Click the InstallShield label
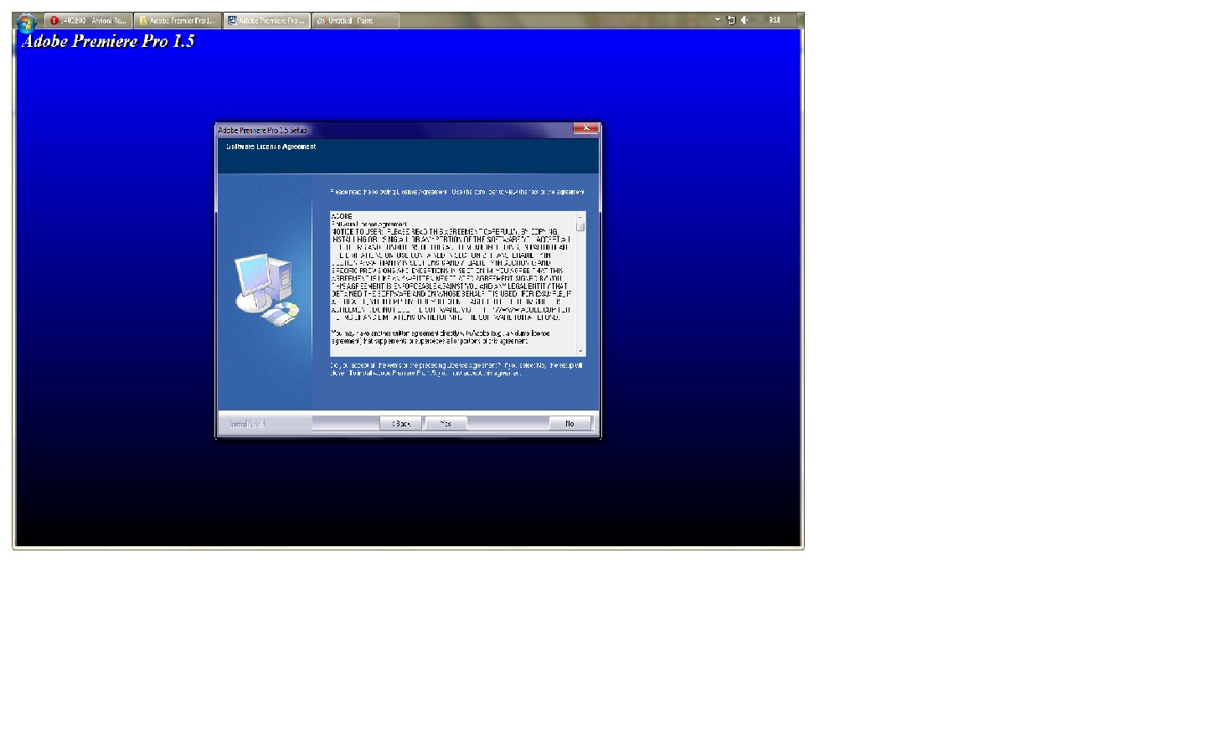The height and width of the screenshot is (754, 1206). tap(248, 424)
